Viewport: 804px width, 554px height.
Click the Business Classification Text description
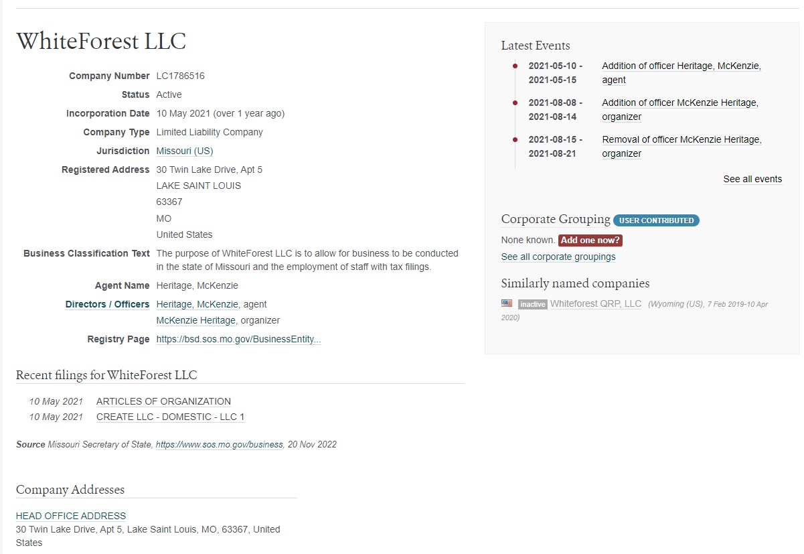(x=307, y=260)
